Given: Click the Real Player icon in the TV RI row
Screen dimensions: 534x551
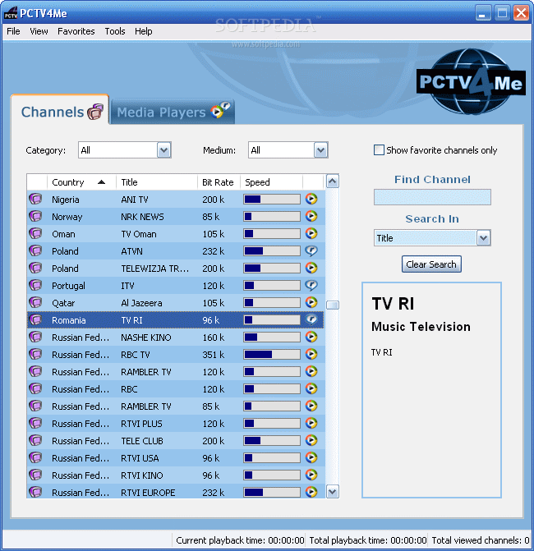Looking at the screenshot, I should (x=311, y=319).
